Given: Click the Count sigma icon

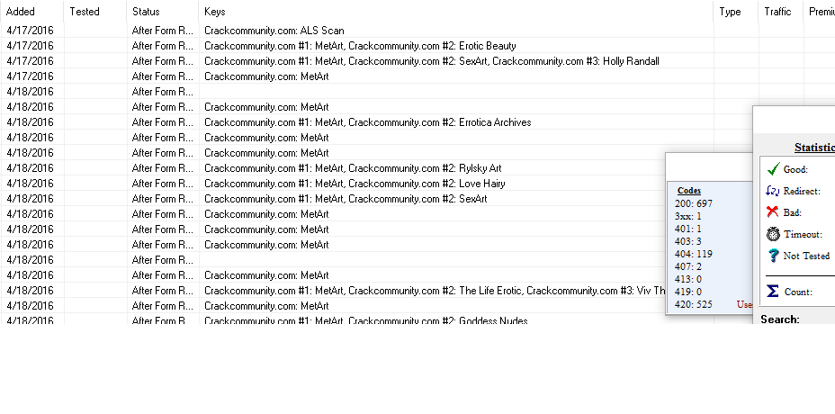Looking at the screenshot, I should (772, 291).
